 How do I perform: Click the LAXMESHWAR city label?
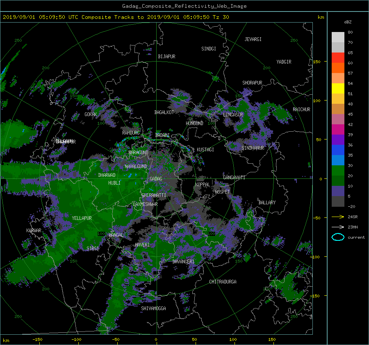click(x=145, y=204)
